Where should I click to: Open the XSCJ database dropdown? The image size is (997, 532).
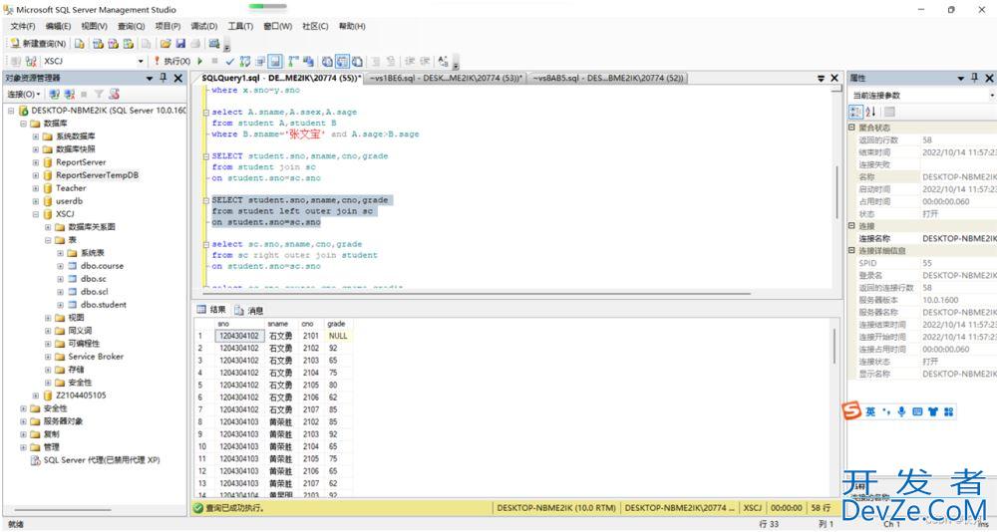coord(141,61)
